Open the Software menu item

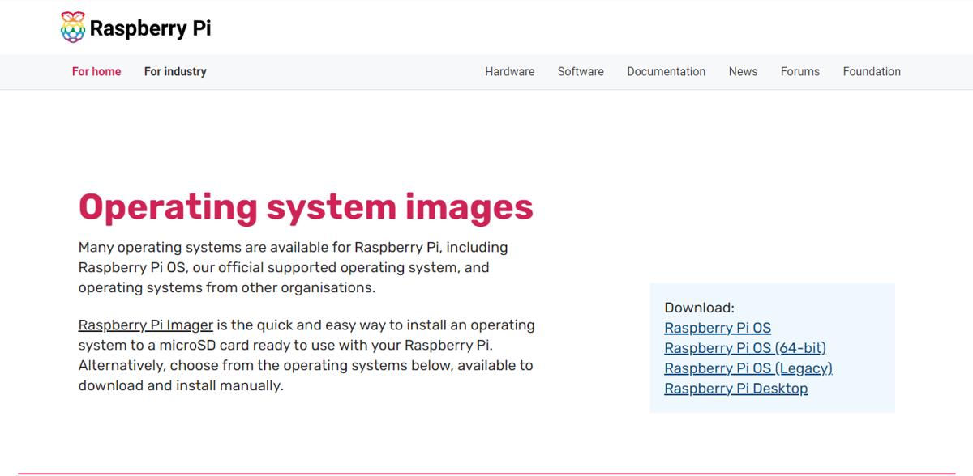[581, 71]
